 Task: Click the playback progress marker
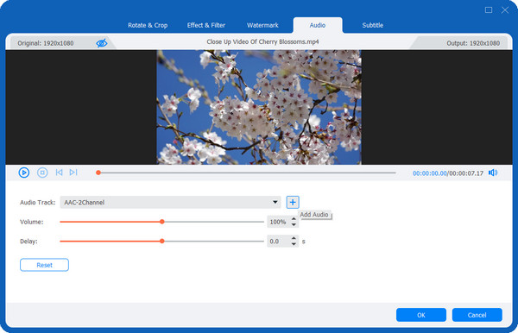[x=98, y=173]
